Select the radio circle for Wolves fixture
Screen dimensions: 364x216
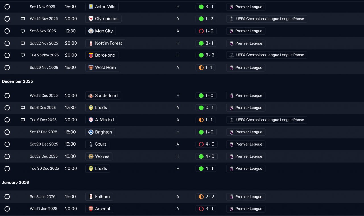pos(7,156)
